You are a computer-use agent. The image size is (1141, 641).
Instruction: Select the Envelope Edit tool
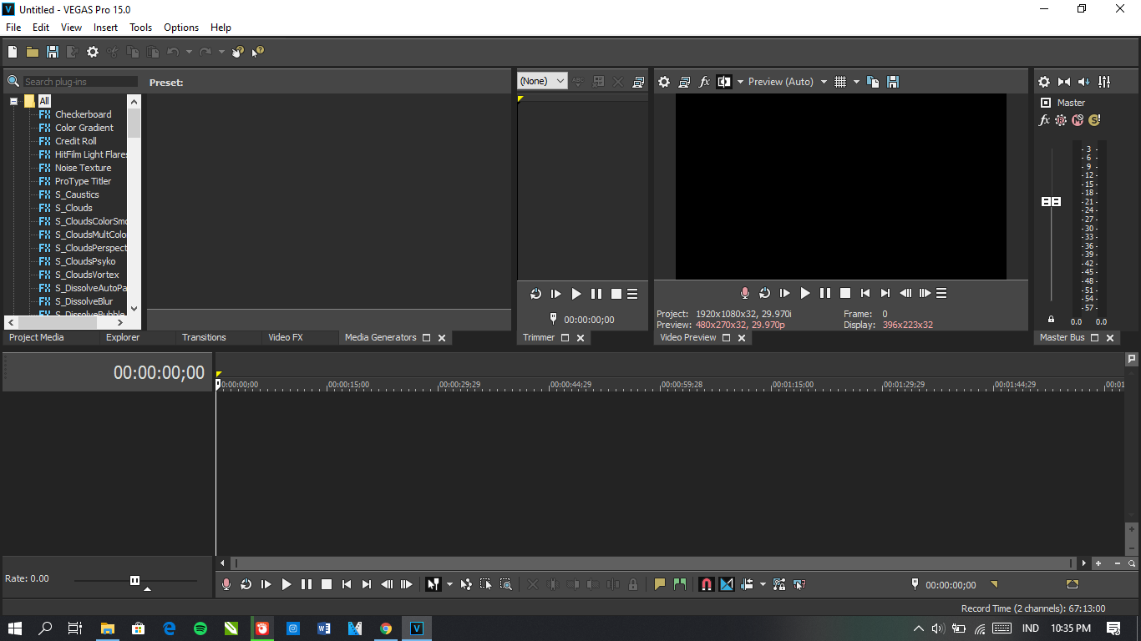pos(466,584)
